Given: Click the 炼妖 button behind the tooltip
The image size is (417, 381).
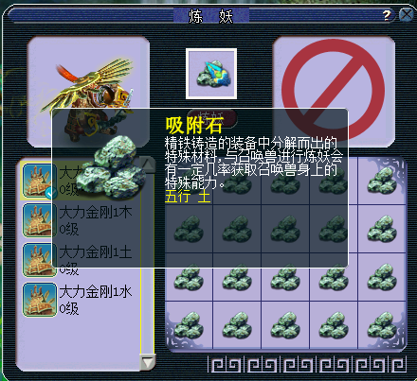Looking at the screenshot, I should click(x=211, y=118).
